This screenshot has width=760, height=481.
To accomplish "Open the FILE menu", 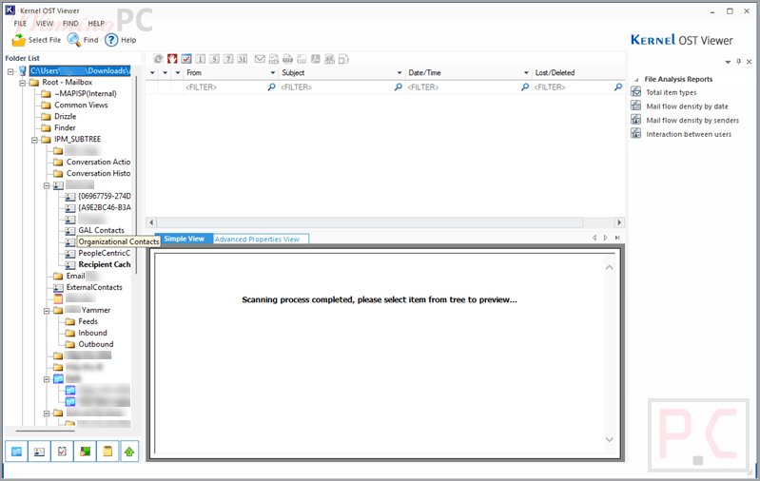I will pyautogui.click(x=20, y=23).
